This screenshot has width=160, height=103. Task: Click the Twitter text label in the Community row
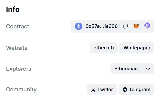point(105,90)
